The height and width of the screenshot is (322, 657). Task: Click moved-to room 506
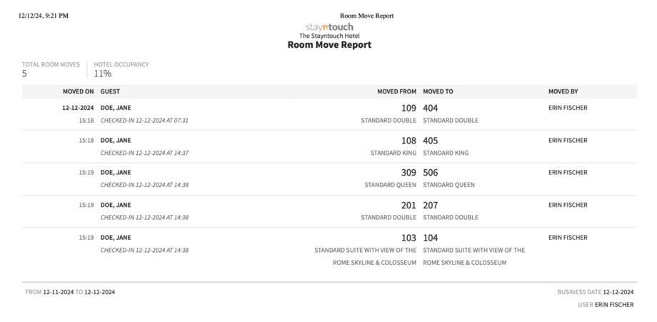(431, 173)
